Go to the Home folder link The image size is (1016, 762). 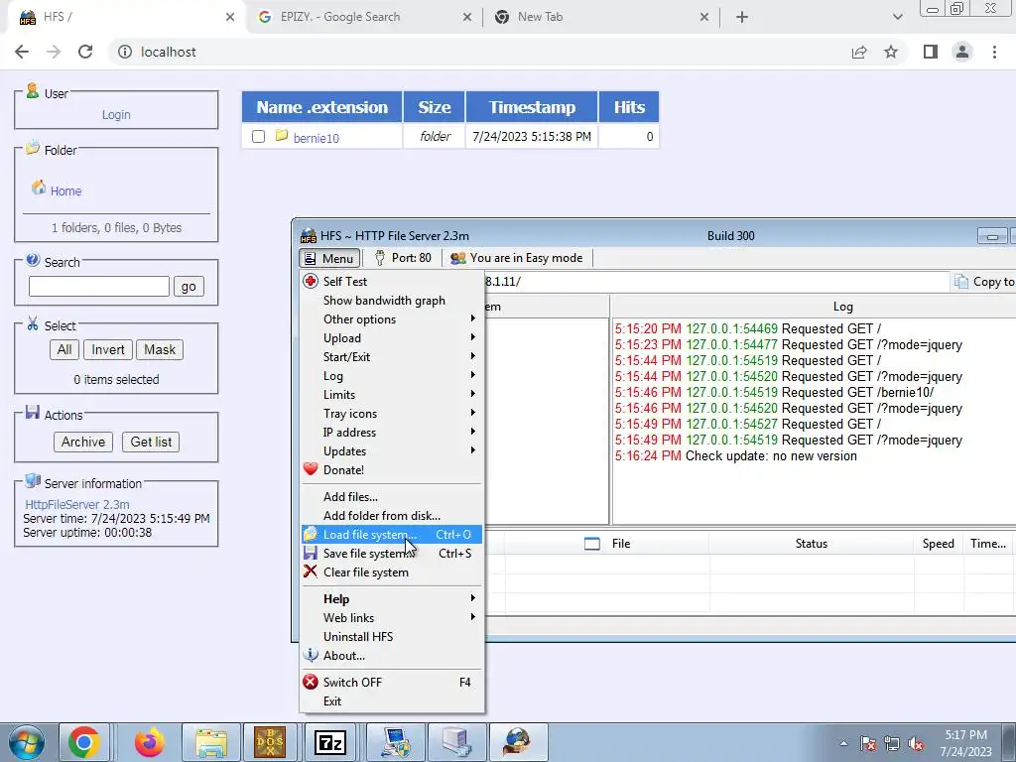pos(66,191)
